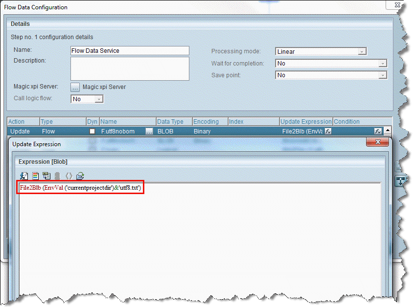The width and height of the screenshot is (413, 308).
Task: Click the open folder icon in expression toolbar
Action: pos(80,176)
